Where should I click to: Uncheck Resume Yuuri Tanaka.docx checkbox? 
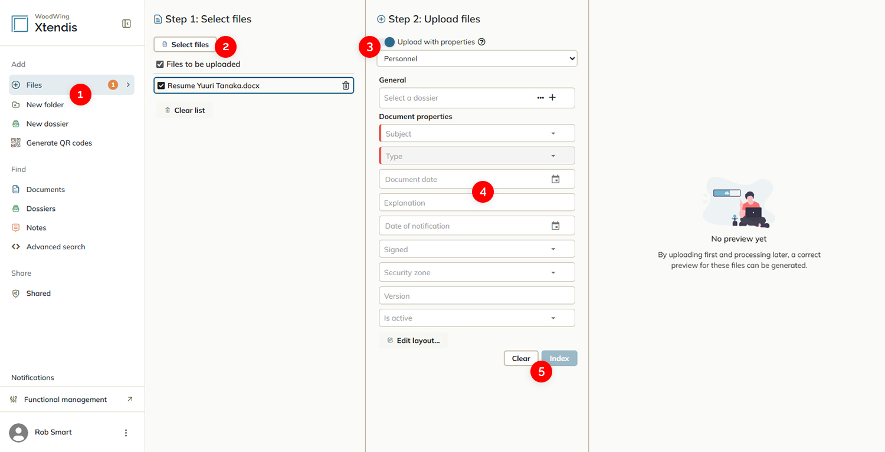(x=161, y=85)
